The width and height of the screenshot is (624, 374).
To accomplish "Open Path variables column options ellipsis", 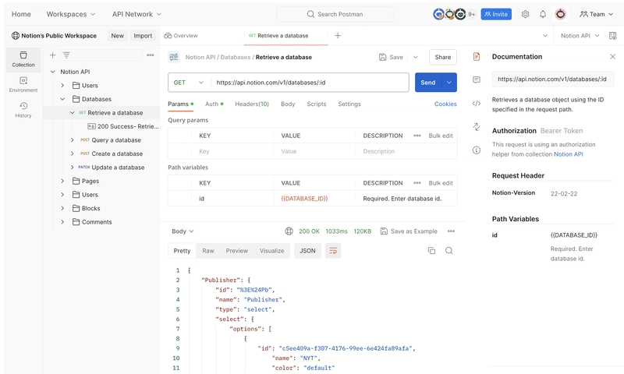I will (417, 183).
